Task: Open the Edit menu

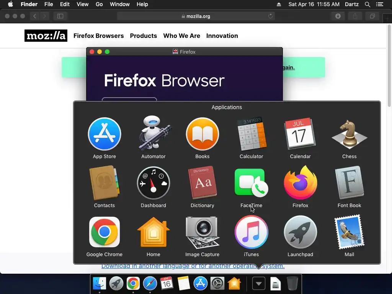Action: (65, 4)
